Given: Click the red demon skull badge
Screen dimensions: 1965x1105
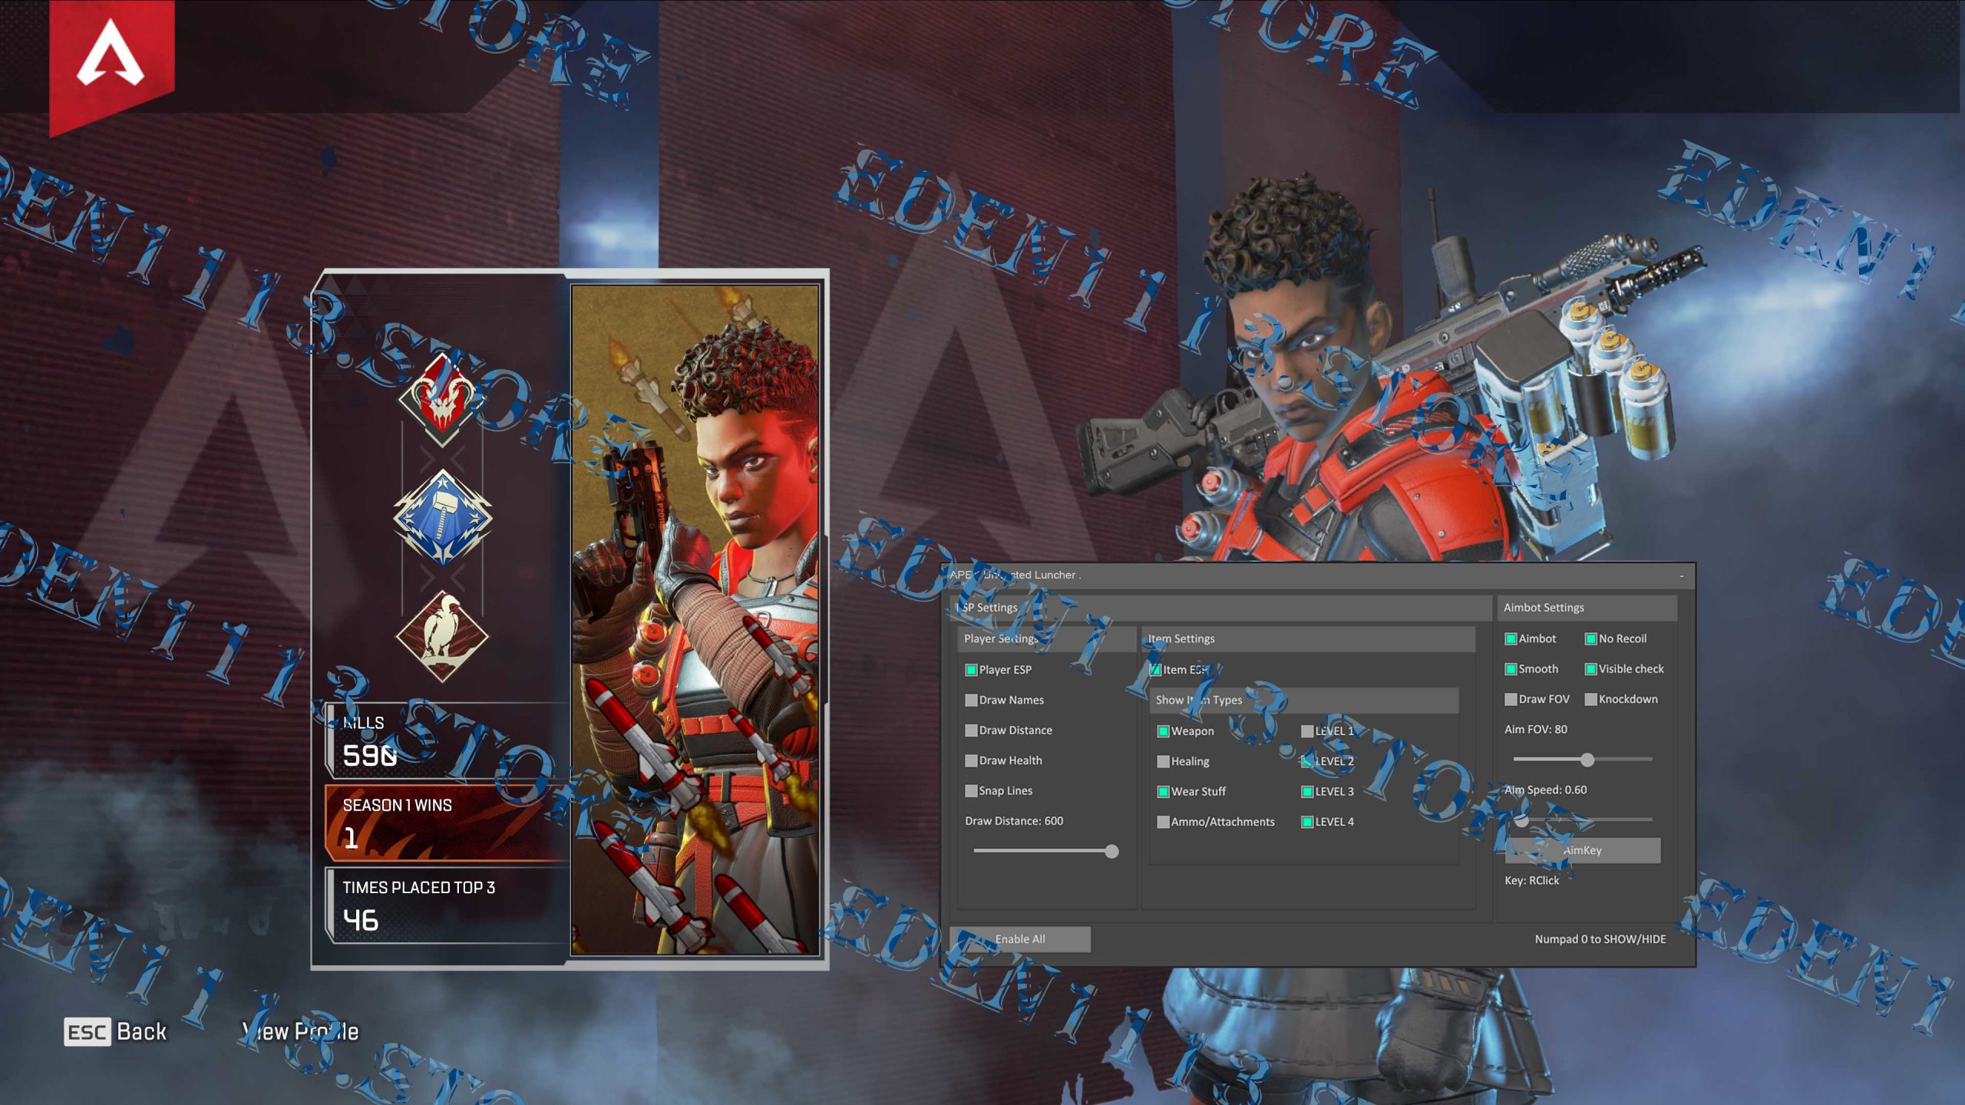Looking at the screenshot, I should 442,400.
